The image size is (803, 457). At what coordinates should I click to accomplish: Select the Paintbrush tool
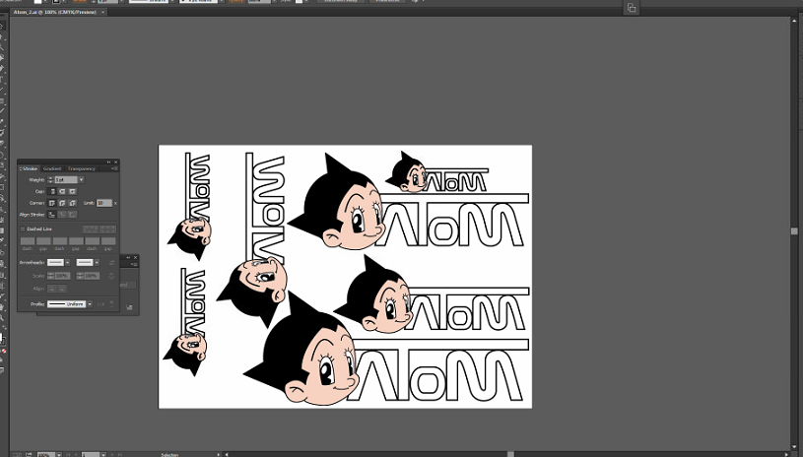(x=2, y=110)
